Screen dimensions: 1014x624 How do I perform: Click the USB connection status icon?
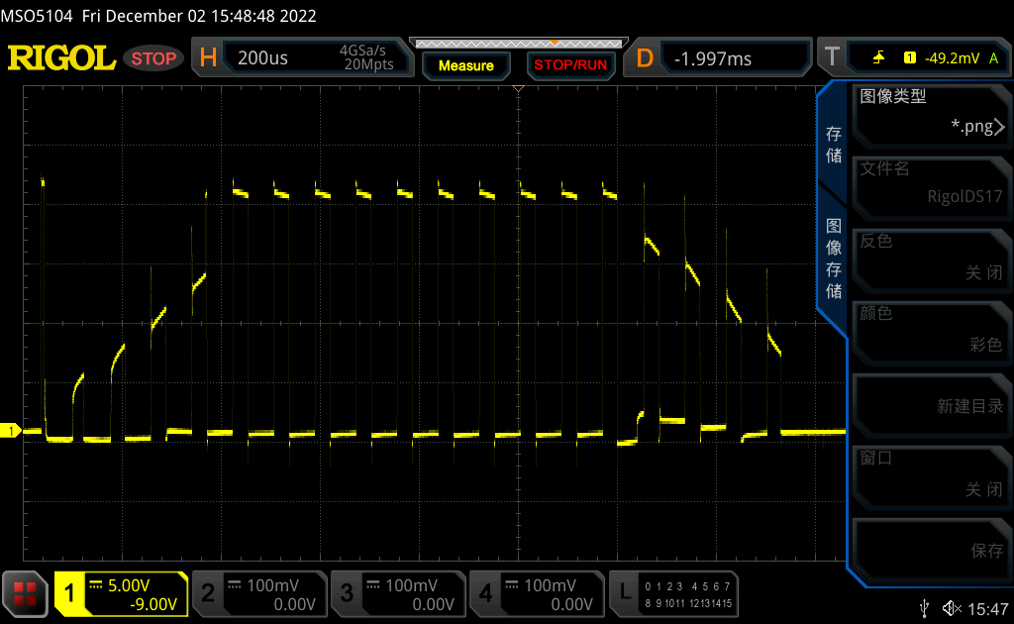[924, 607]
